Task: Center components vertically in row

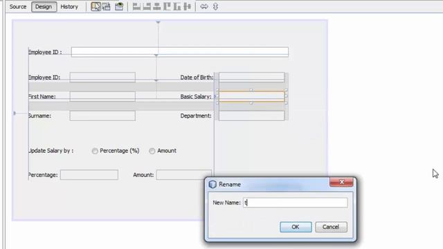Action: (x=188, y=6)
